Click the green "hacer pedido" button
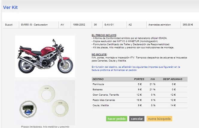199x128 pixels. (x=117, y=119)
